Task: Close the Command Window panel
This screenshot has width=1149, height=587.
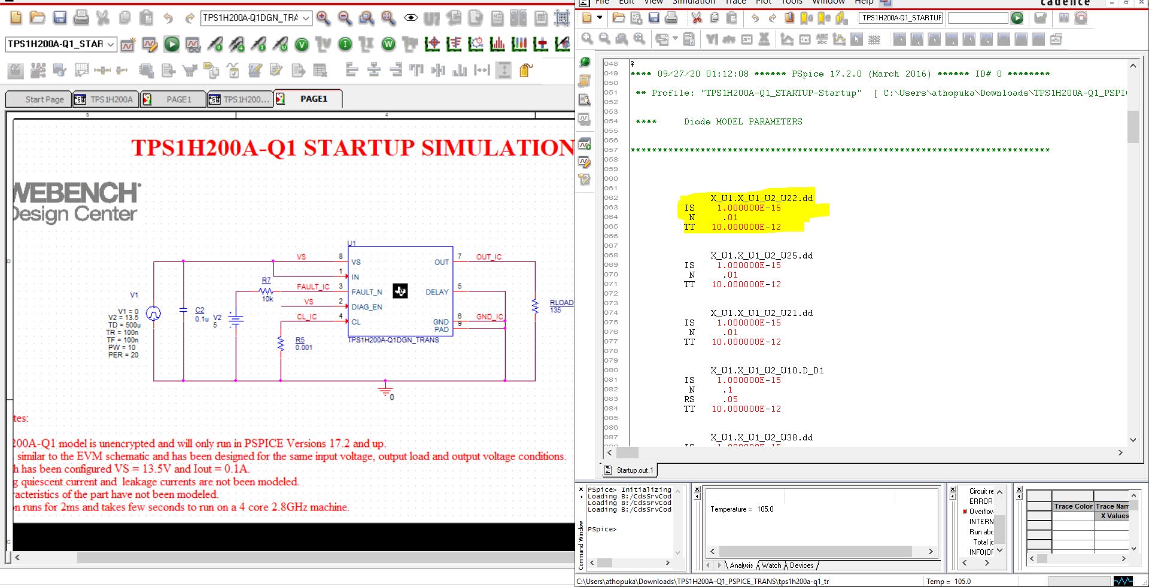Action: coord(580,489)
